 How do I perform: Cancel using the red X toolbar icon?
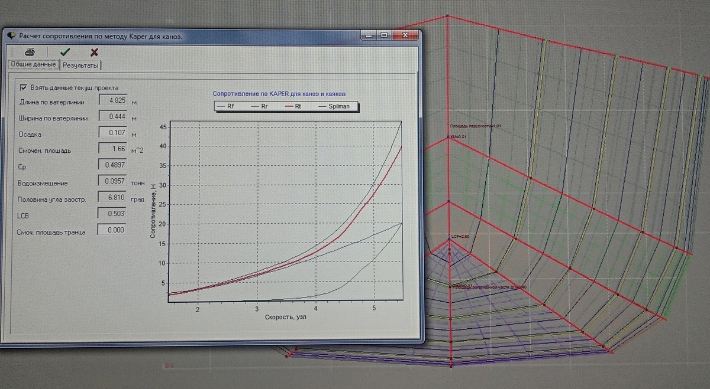[94, 52]
